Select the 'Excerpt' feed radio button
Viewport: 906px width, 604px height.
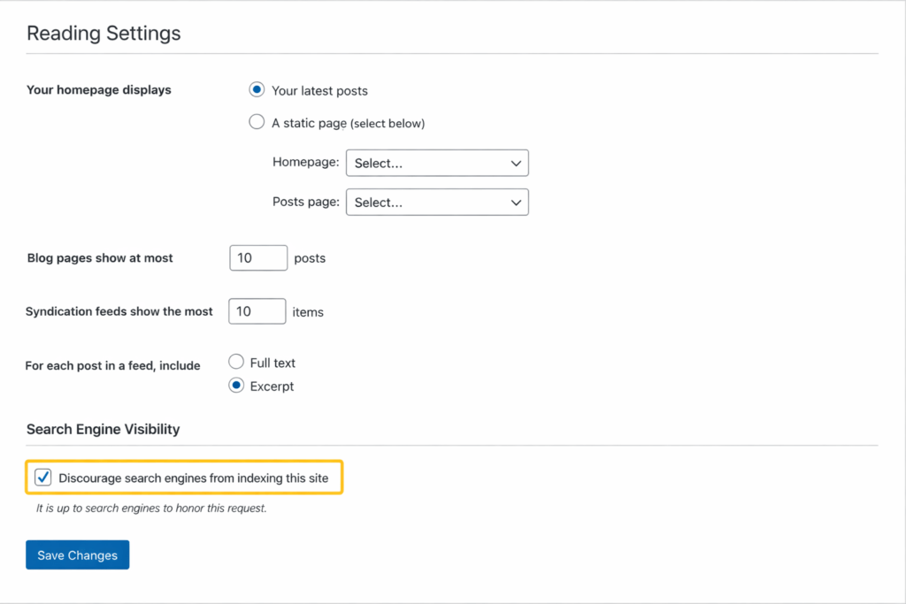(x=236, y=386)
